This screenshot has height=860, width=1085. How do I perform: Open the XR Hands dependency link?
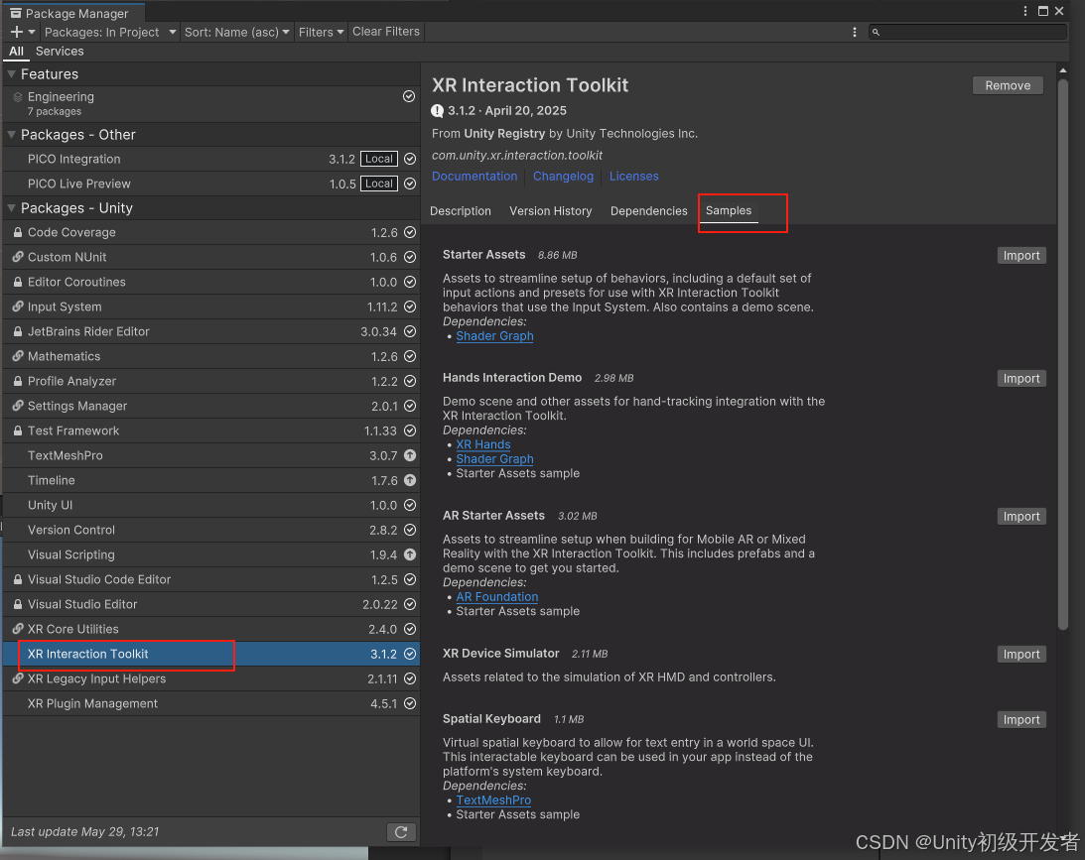tap(483, 444)
